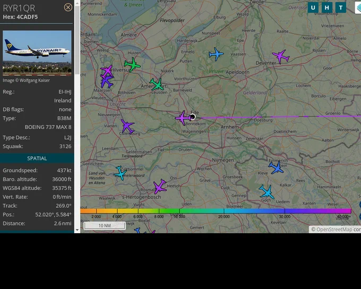
Task: Select the green aircraft near Huizen
Action: click(132, 65)
